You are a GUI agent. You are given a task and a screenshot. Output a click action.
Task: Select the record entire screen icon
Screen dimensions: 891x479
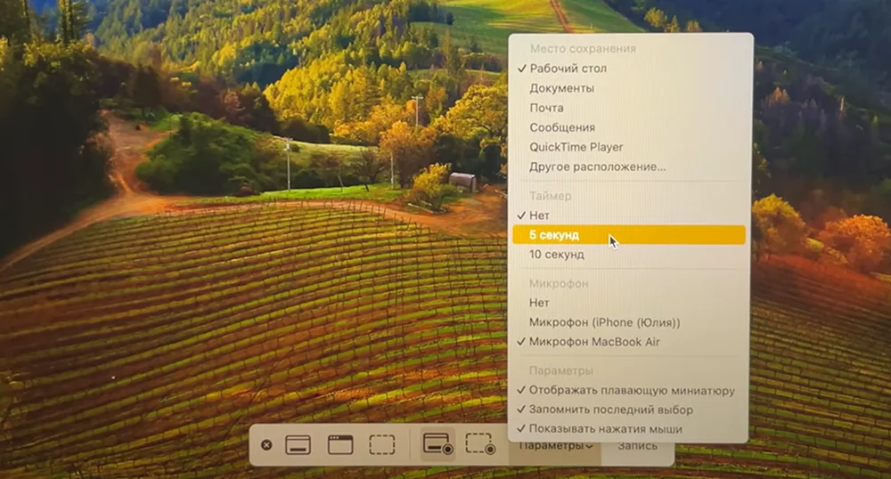[x=437, y=443]
